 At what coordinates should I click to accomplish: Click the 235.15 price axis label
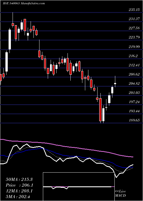point(134,10)
